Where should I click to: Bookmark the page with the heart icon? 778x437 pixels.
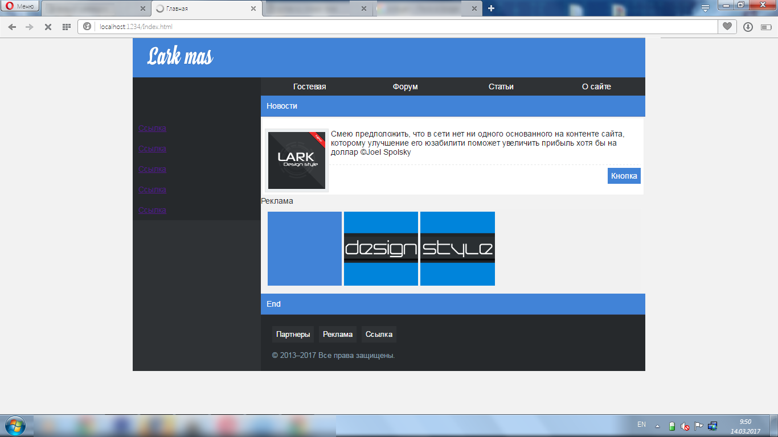coord(727,27)
